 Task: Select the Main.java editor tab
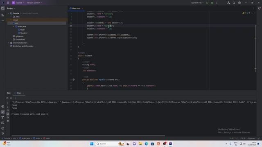click(76, 8)
